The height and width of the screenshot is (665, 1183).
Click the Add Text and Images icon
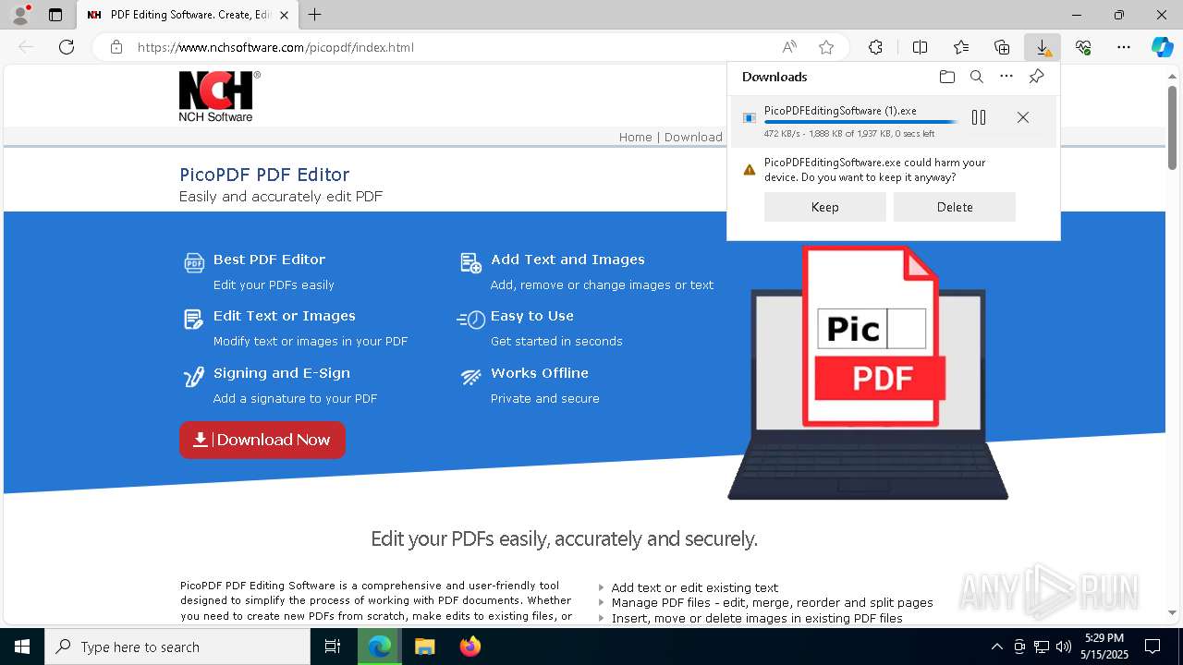pyautogui.click(x=470, y=263)
